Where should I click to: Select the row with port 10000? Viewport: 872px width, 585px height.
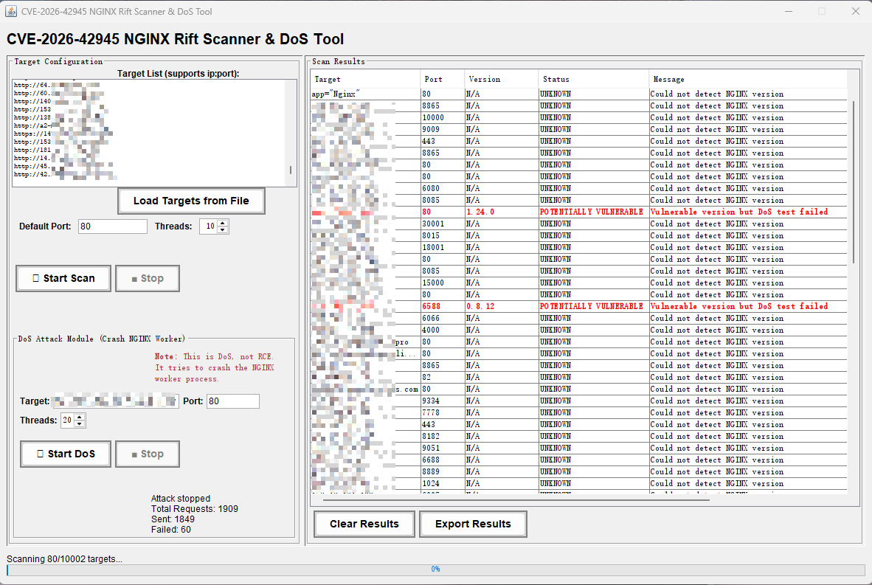[x=578, y=117]
